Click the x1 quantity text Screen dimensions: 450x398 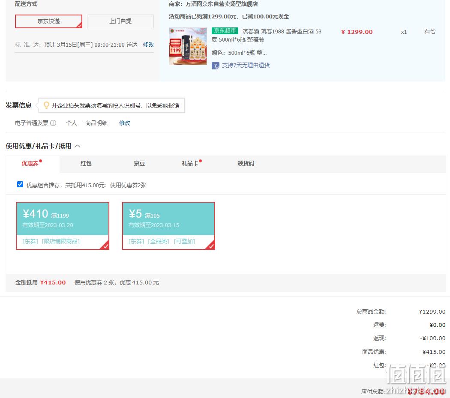(x=404, y=32)
